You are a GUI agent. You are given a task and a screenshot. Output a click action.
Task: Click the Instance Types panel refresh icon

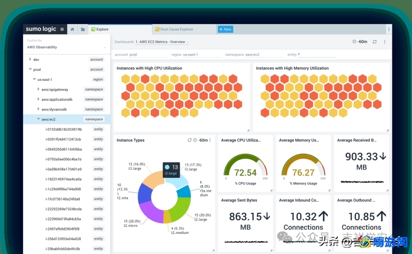190,140
